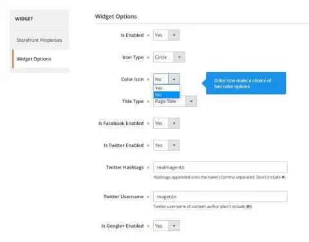
Task: Focus the Twitter Username input field
Action: click(220, 196)
